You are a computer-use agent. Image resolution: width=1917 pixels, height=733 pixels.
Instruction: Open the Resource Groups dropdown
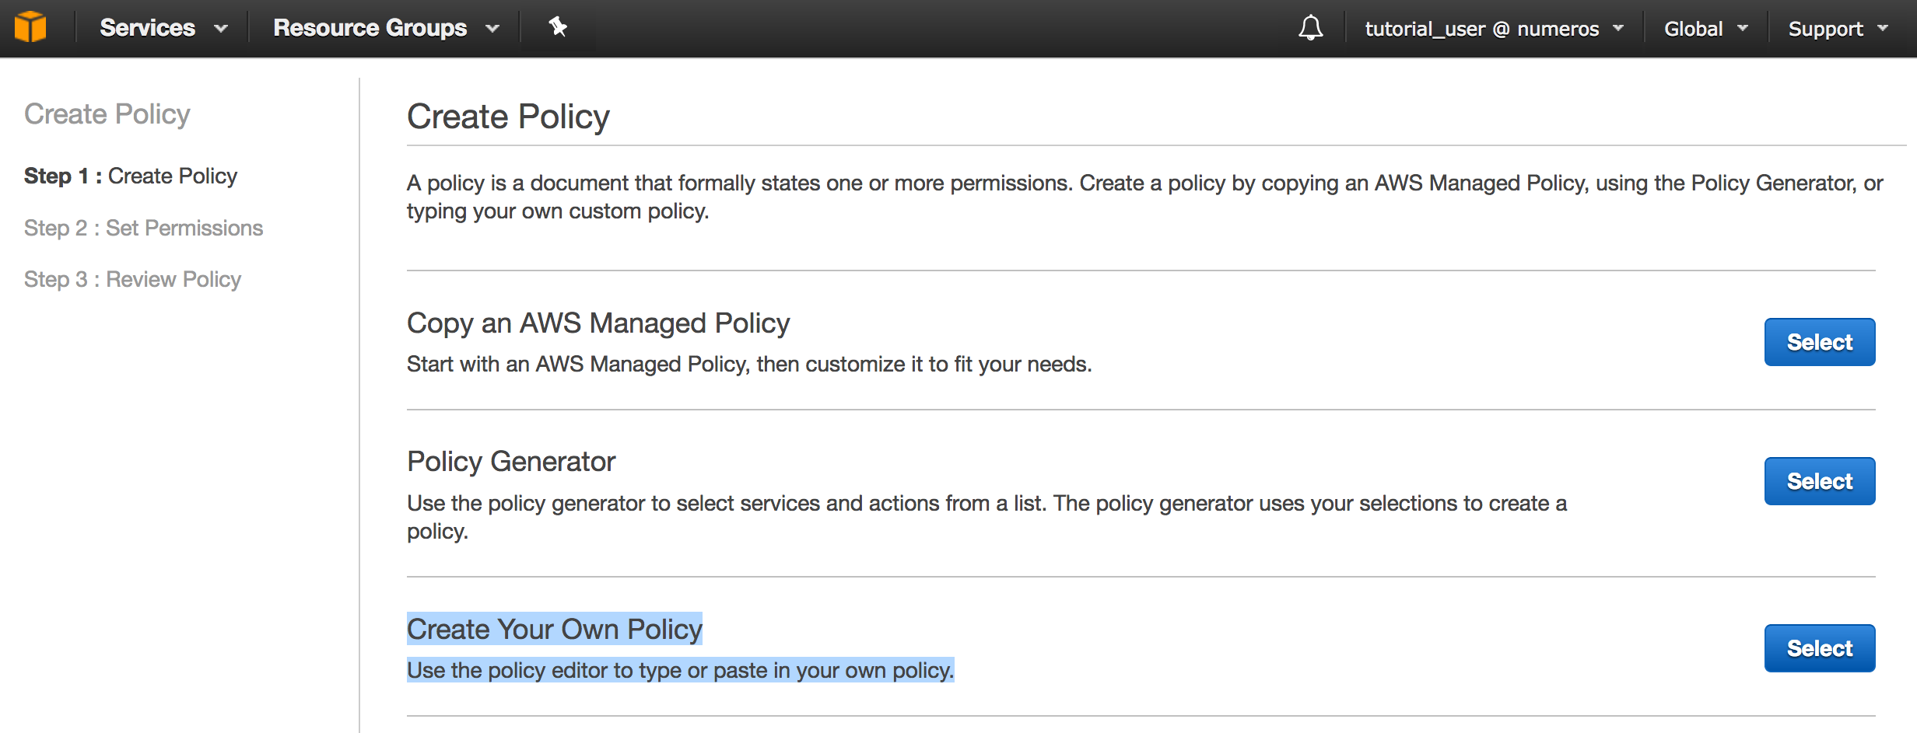click(385, 28)
